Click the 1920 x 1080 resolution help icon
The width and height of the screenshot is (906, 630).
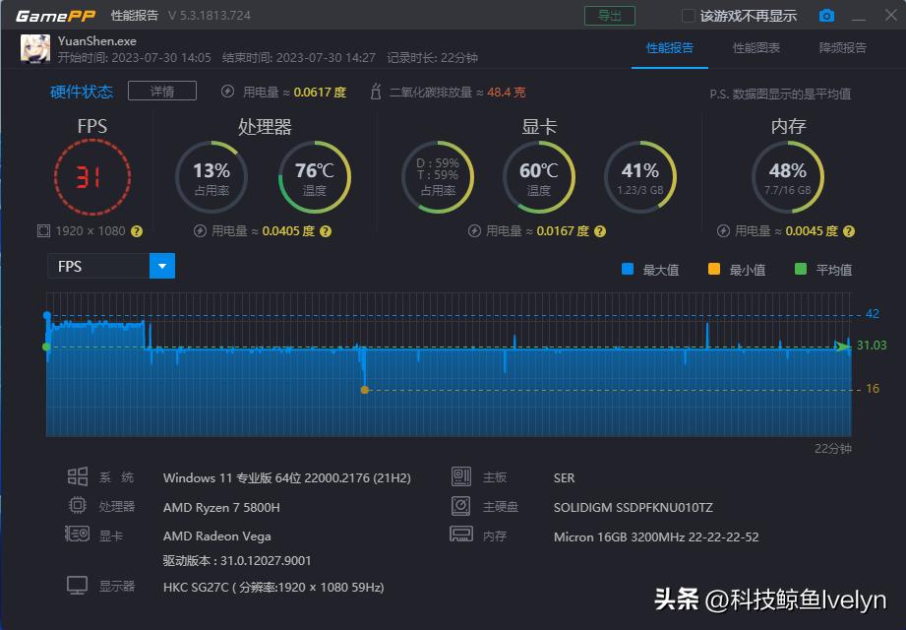tap(136, 231)
